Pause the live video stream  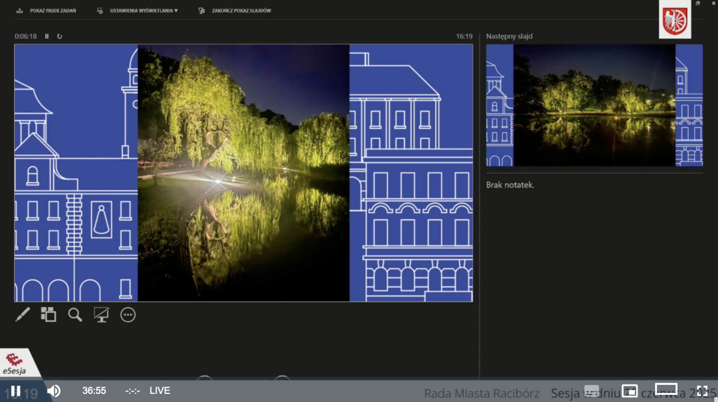coord(16,391)
